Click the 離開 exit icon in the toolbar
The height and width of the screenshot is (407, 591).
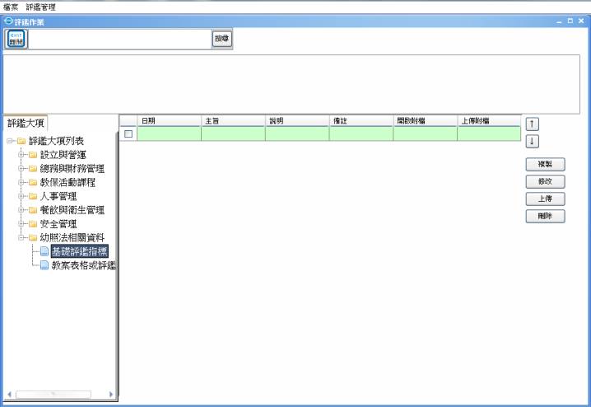click(x=16, y=39)
